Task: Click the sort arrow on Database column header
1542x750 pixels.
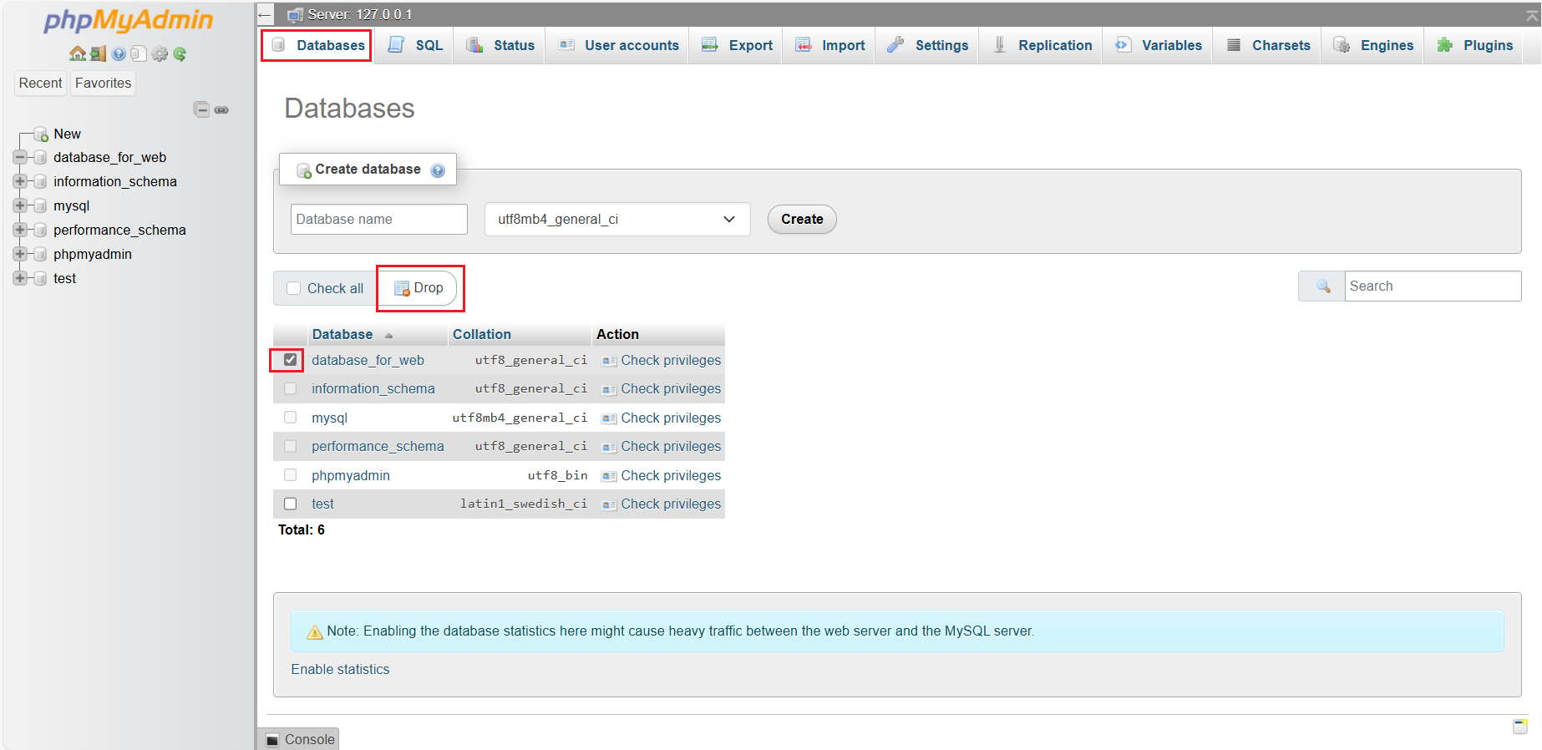Action: [x=388, y=336]
